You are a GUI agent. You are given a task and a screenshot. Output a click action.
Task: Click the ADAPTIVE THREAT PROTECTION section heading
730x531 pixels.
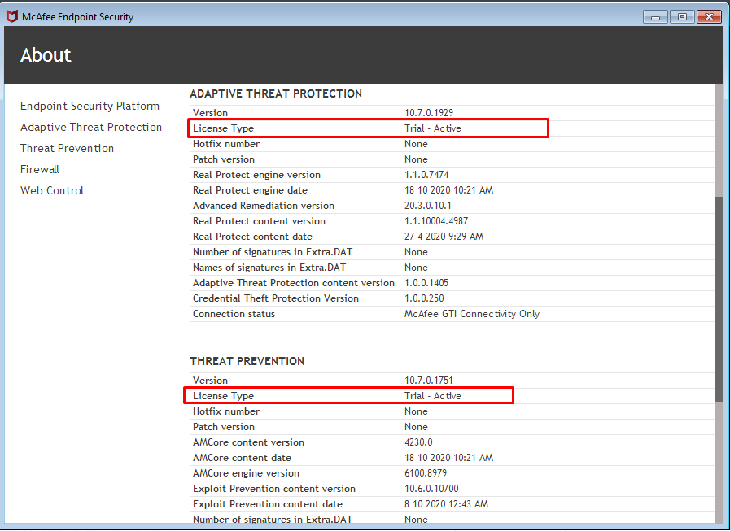[x=276, y=94]
